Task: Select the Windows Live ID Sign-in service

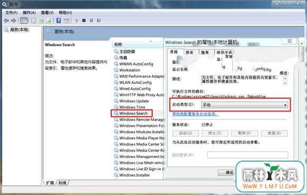Action: (141, 169)
